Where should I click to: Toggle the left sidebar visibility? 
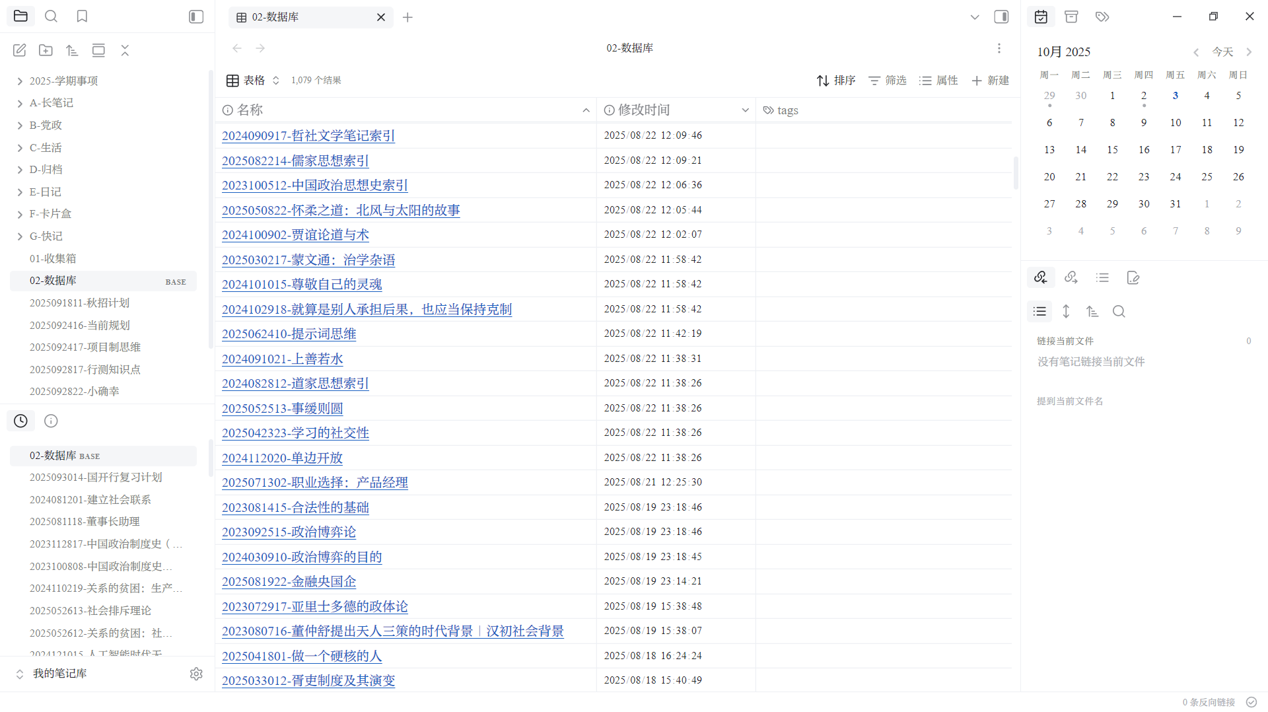196,17
